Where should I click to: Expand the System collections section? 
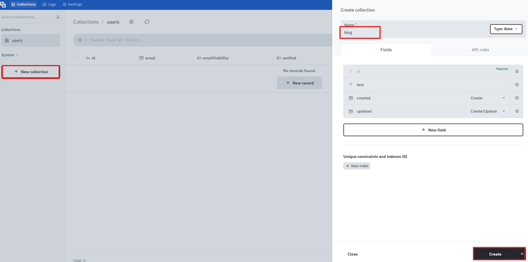click(10, 55)
